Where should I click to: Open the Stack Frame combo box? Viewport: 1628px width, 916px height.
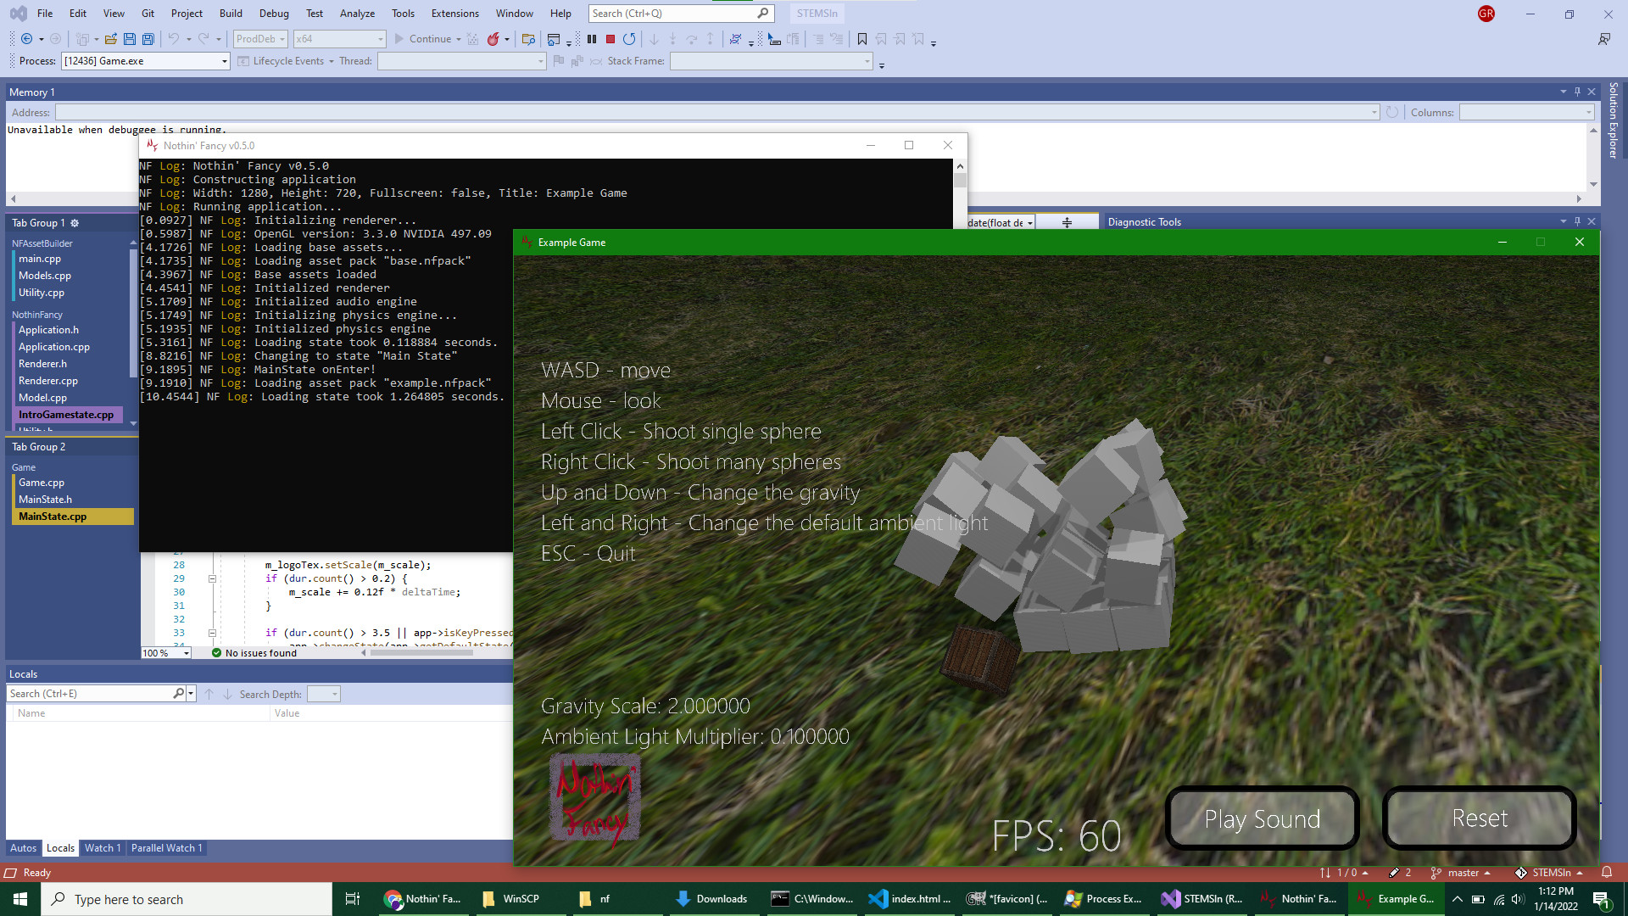click(867, 61)
